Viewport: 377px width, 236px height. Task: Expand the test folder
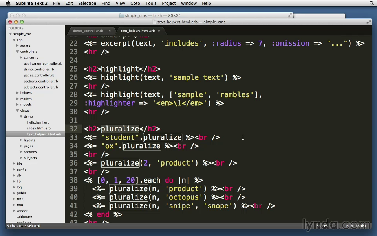coord(14,199)
